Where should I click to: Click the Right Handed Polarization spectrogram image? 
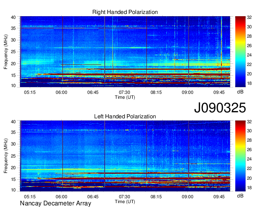click(125, 52)
